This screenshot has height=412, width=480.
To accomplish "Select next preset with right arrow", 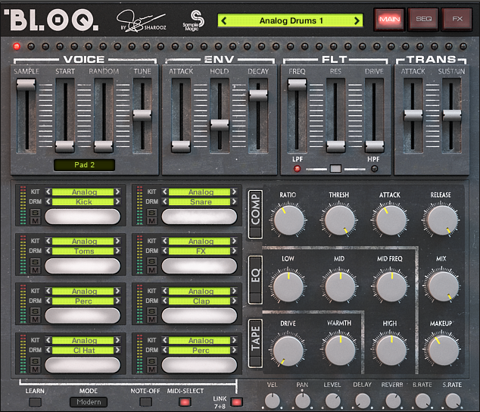I will (x=357, y=21).
